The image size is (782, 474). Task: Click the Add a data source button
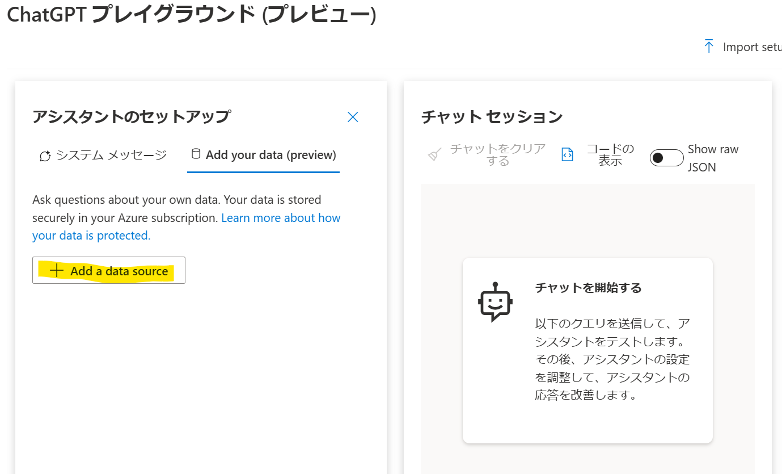(x=109, y=270)
